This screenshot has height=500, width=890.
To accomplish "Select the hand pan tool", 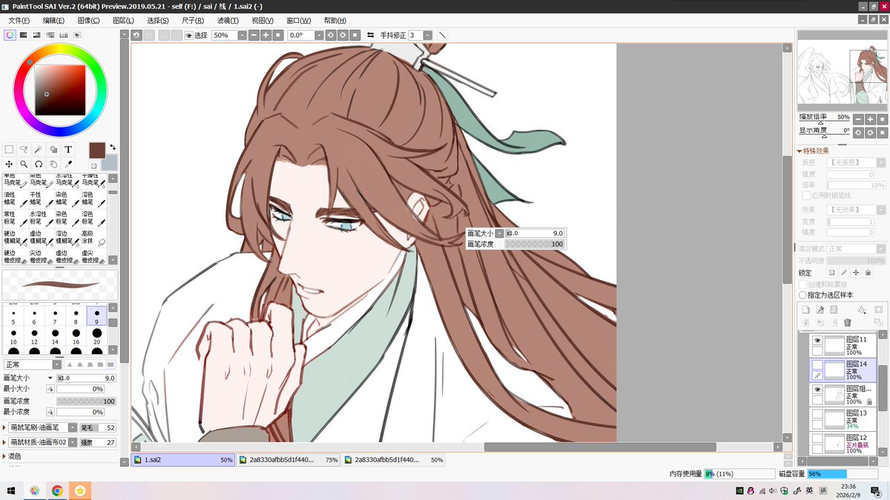I will tap(53, 164).
